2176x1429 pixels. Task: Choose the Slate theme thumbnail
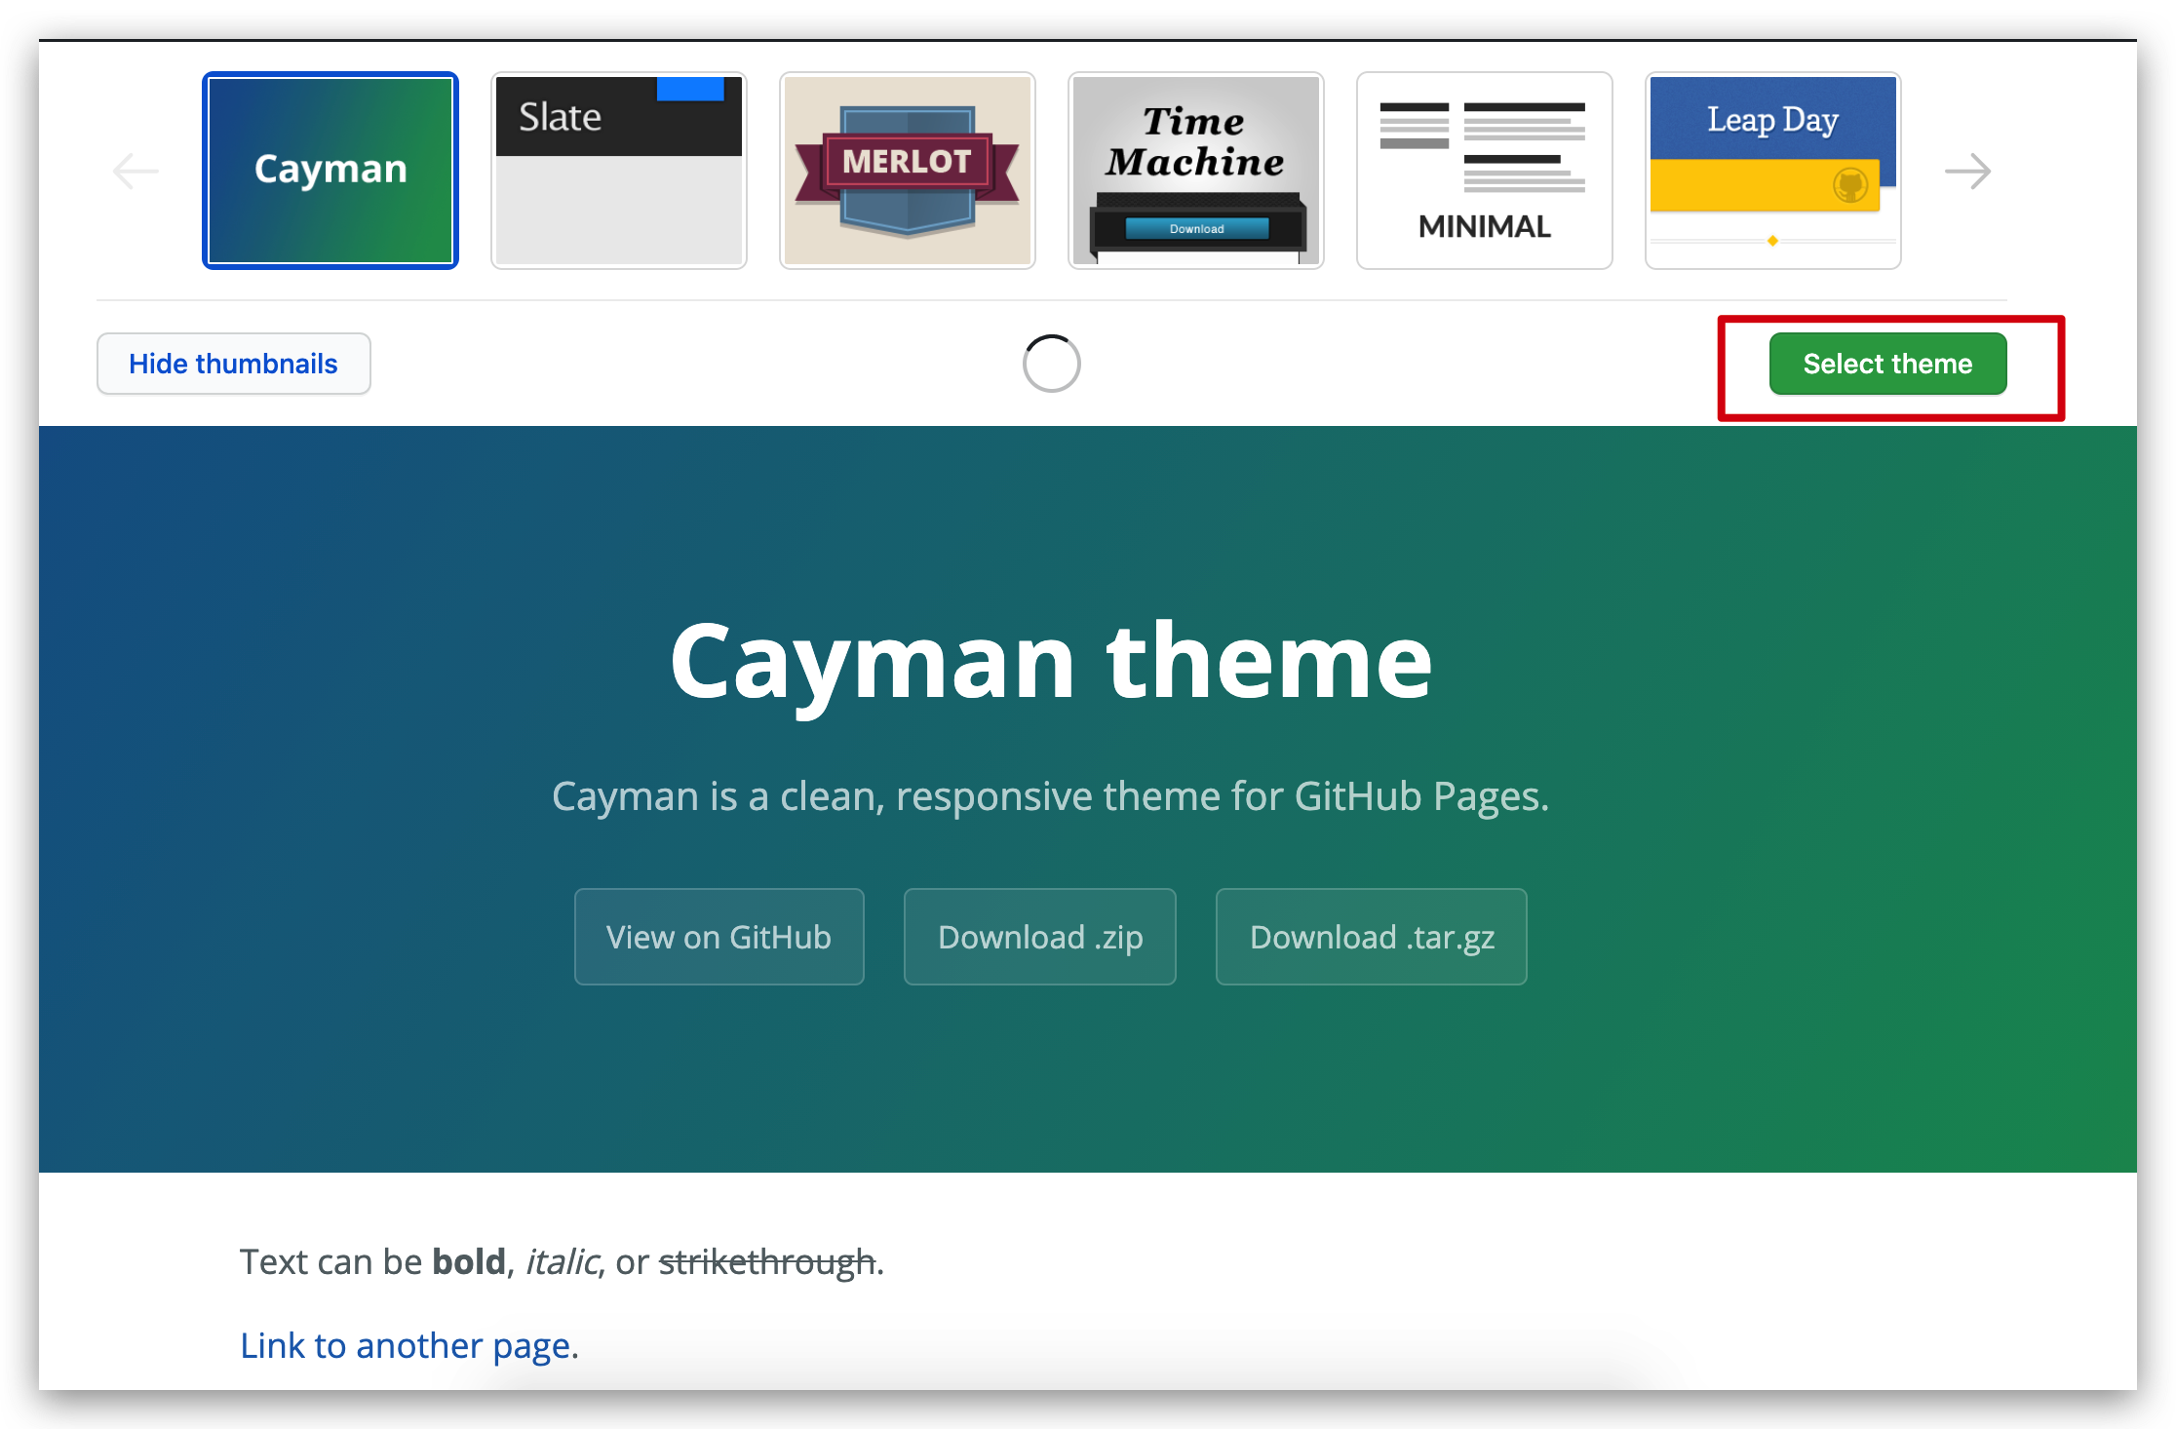pos(618,171)
